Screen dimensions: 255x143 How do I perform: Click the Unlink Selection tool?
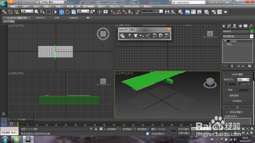[10, 12]
